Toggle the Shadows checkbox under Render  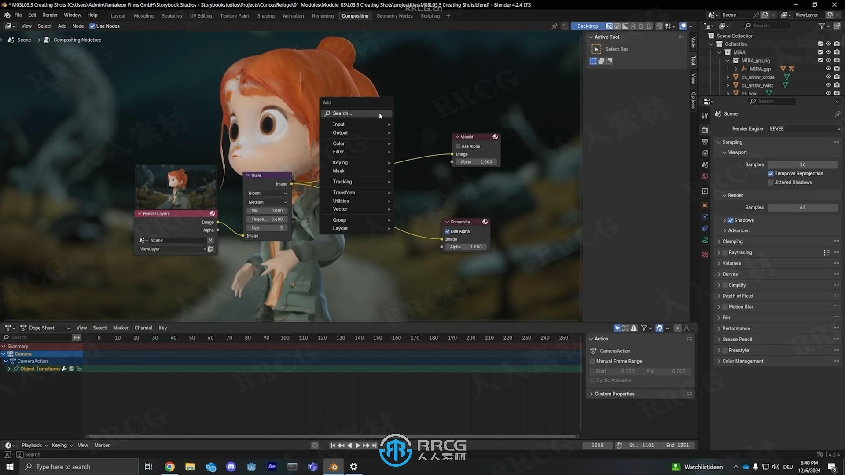click(731, 220)
